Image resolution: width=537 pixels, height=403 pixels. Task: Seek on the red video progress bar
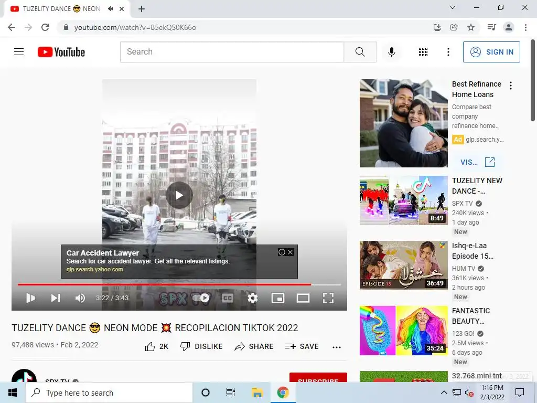(179, 284)
